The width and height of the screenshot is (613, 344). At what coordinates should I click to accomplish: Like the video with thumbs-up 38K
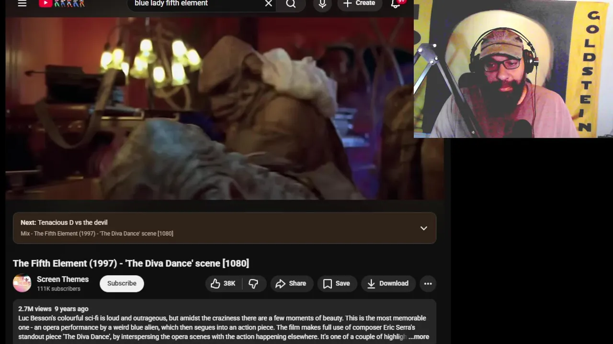click(224, 283)
